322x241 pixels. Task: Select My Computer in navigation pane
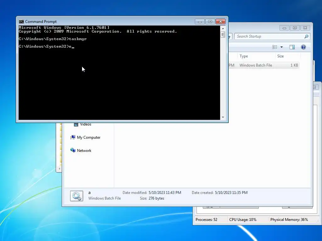pos(88,137)
